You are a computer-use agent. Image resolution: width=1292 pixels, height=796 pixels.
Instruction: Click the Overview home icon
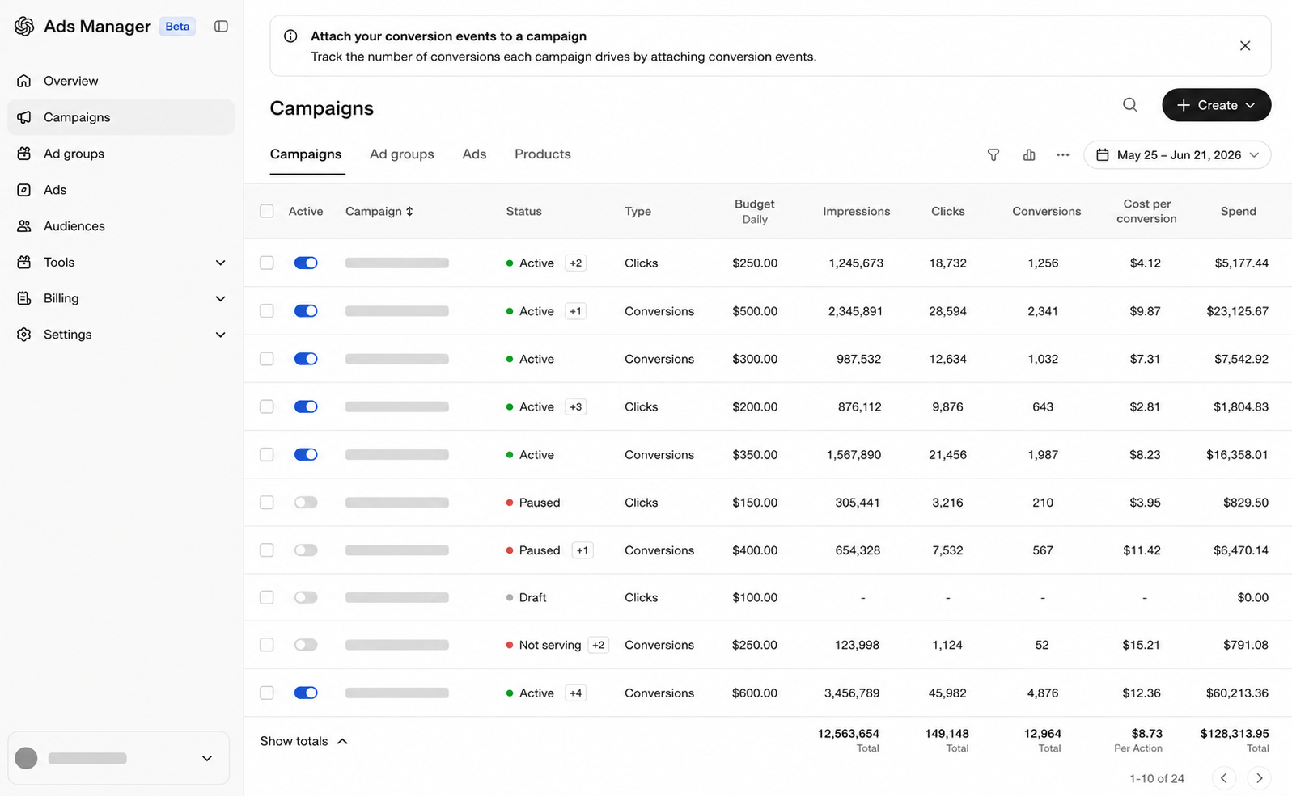tap(24, 81)
